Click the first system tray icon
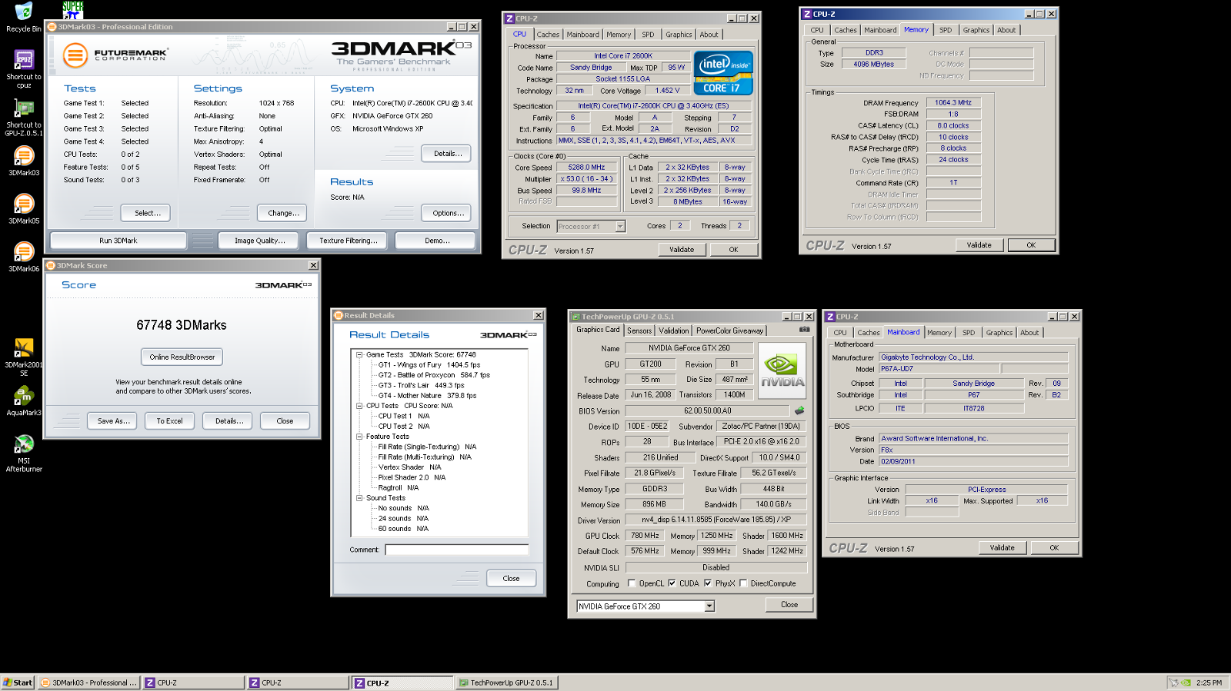 click(x=1174, y=683)
